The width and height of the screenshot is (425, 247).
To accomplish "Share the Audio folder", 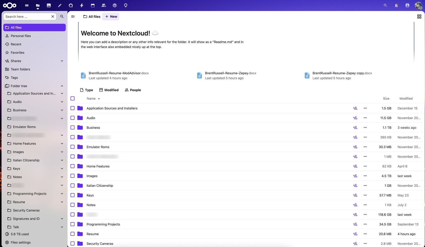I will (355, 118).
